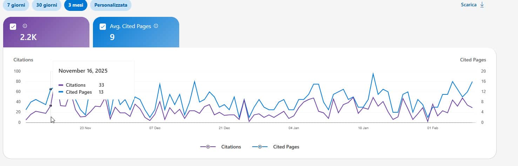518x166 pixels.
Task: Click the info icon on the purple card
Action: [25, 26]
